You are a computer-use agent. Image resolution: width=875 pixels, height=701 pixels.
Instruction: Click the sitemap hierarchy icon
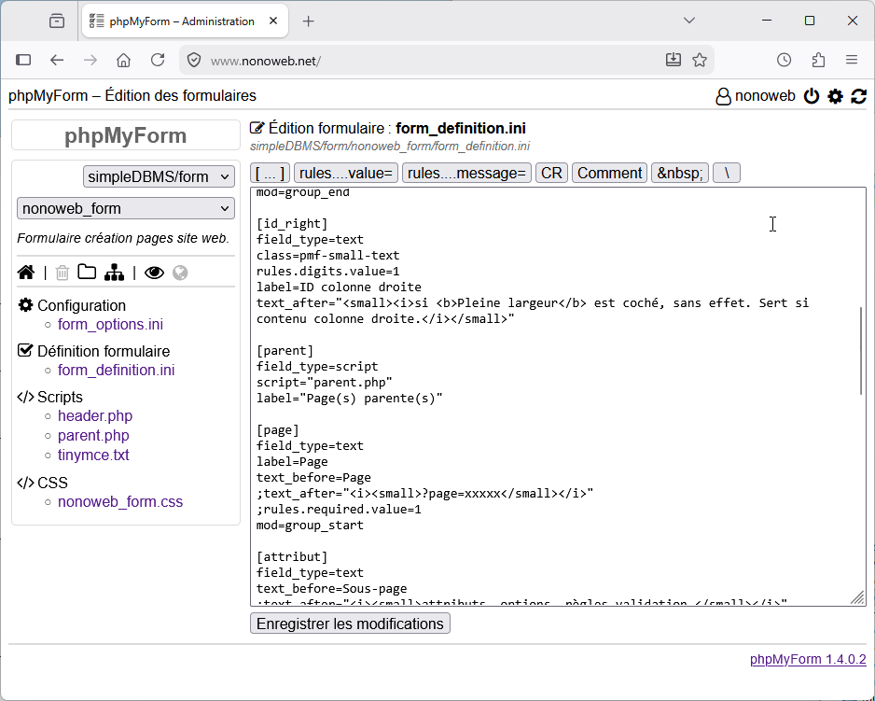click(115, 273)
